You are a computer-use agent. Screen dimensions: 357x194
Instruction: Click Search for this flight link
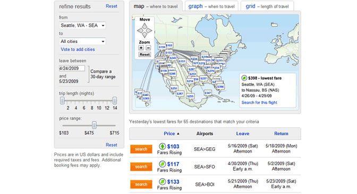point(259,102)
